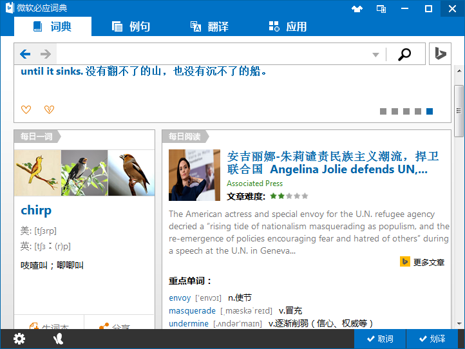Screen dimensions: 465x349
Task: Click the 重点单词 heading
Action: (x=190, y=281)
